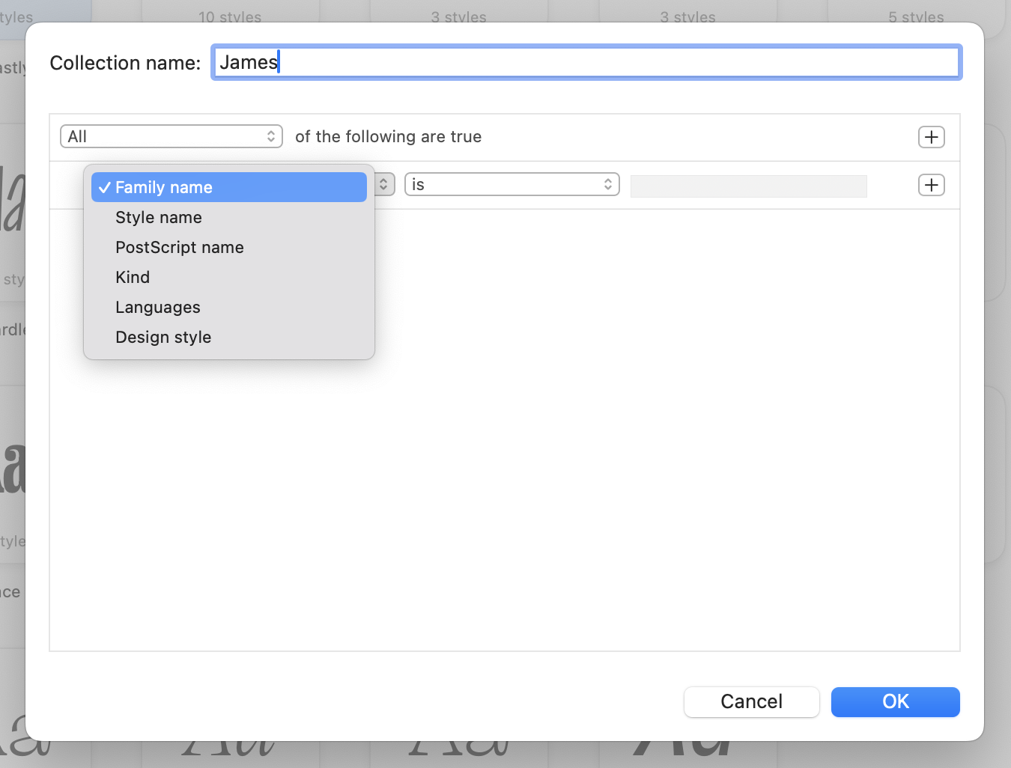Choose Languages in the criteria list
The image size is (1011, 768).
[157, 307]
